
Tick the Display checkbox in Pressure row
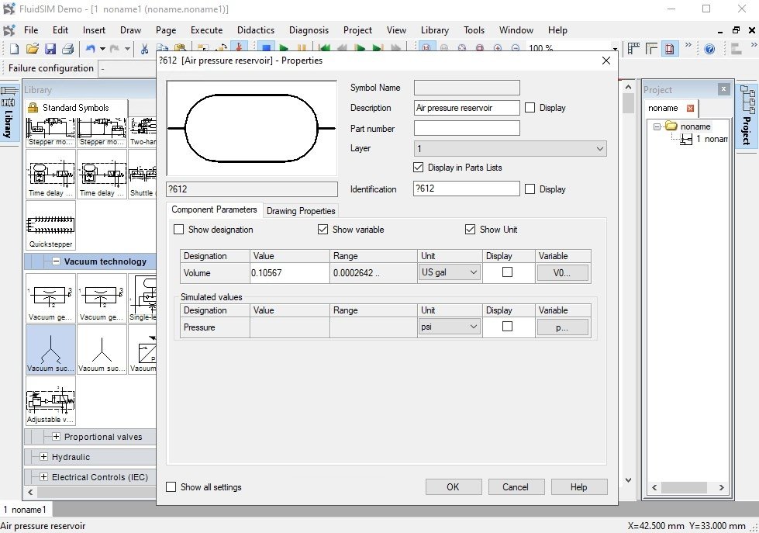pos(507,326)
